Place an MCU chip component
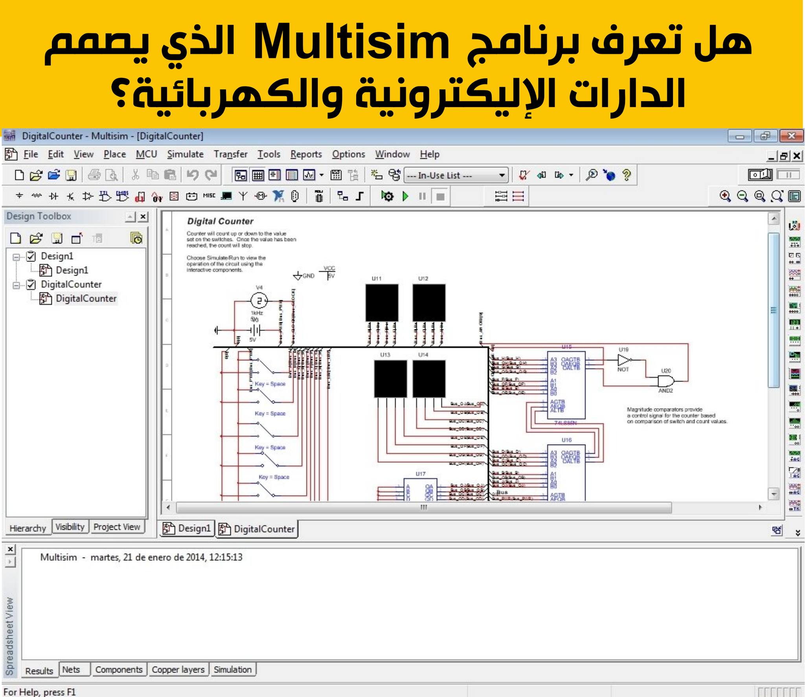This screenshot has height=697, width=805. click(x=319, y=196)
